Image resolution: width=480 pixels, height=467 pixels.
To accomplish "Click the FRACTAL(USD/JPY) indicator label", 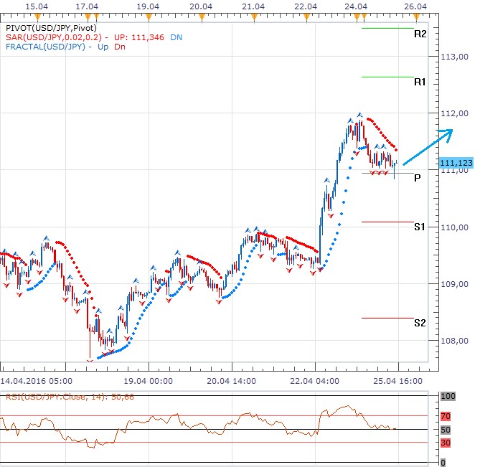I will (45, 47).
